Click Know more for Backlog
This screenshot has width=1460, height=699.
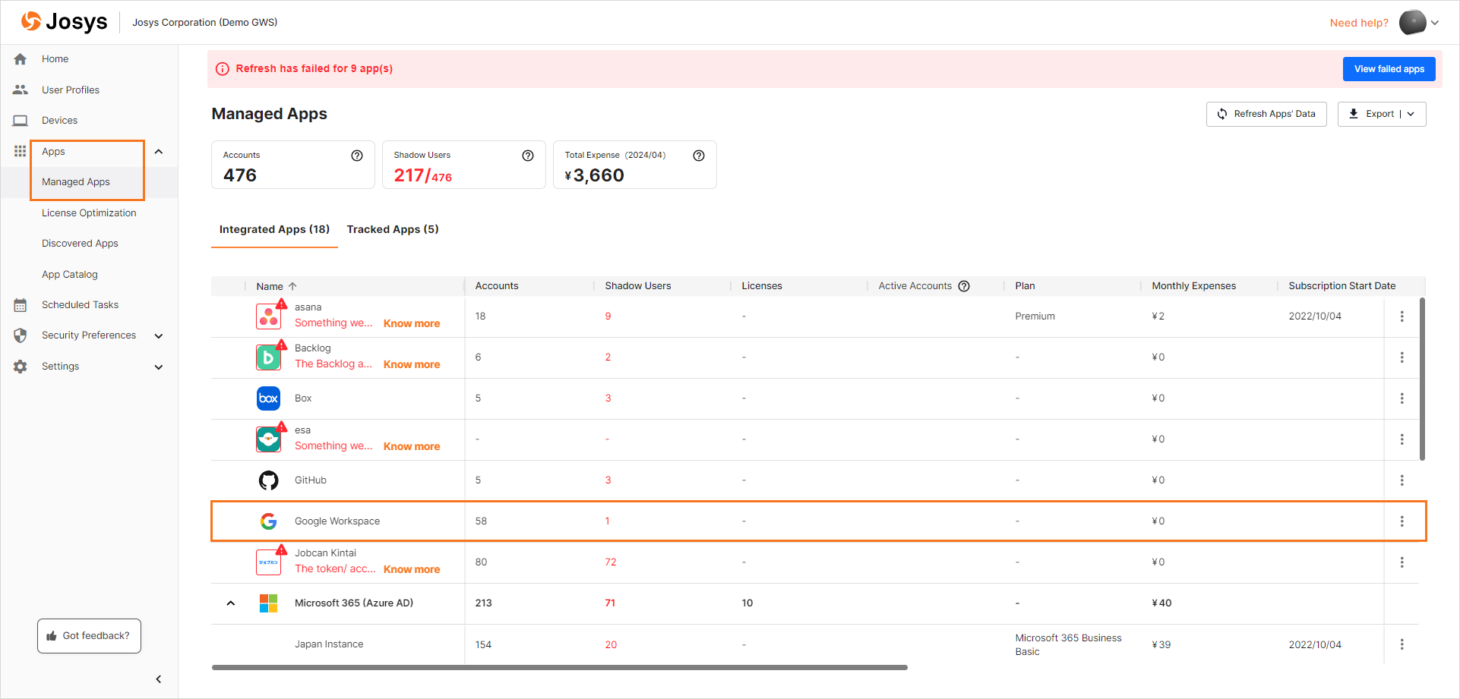pyautogui.click(x=412, y=364)
